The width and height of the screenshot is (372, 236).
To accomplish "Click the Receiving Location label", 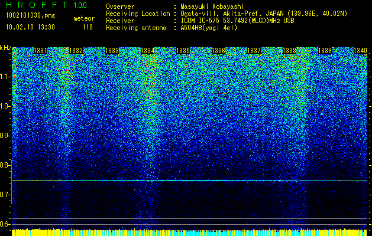I will [x=138, y=14].
